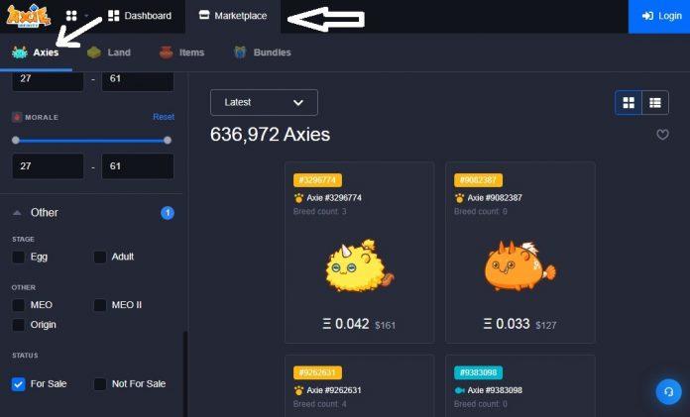Viewport: 690px width, 417px height.
Task: Click the Axie Infinity logo
Action: tap(28, 16)
